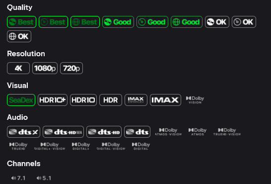Viewport: 271px width, 184px height.
Task: Toggle the Dolby TrueHD audio filter
Action: click(18, 146)
